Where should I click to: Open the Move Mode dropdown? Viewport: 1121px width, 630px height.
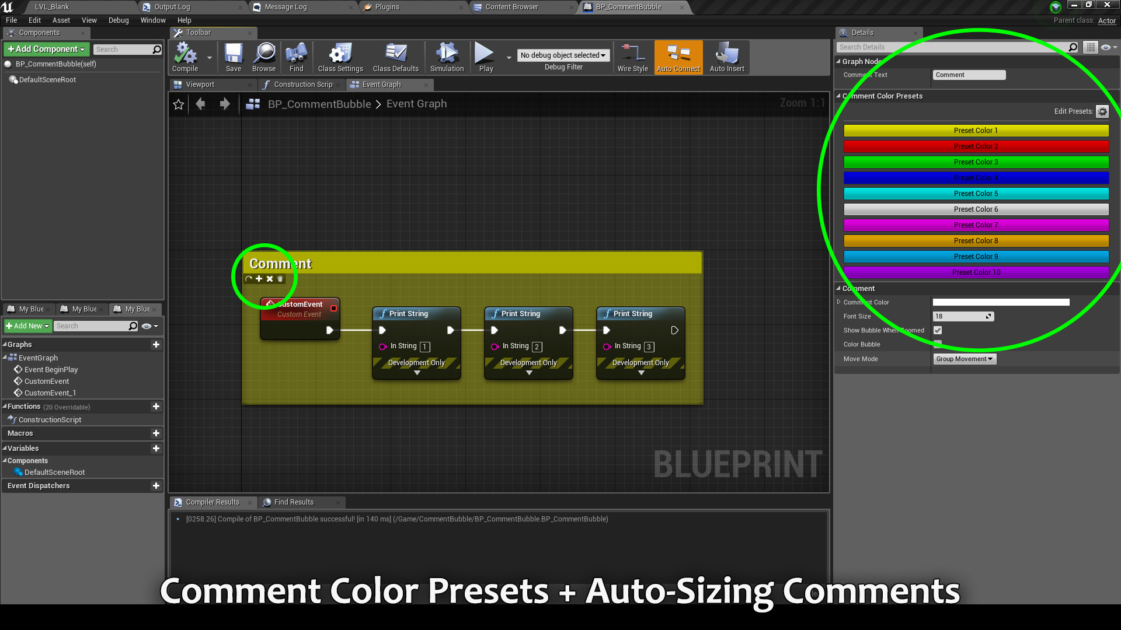point(964,359)
